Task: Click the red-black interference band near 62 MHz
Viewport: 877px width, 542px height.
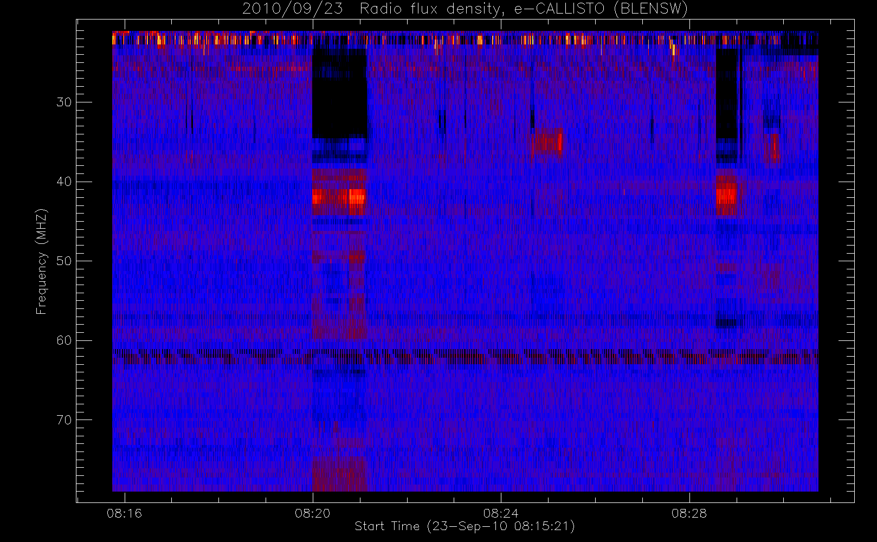Action: point(465,357)
